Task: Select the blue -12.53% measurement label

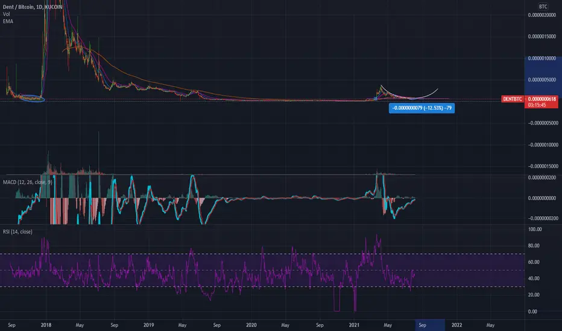Action: click(422, 108)
